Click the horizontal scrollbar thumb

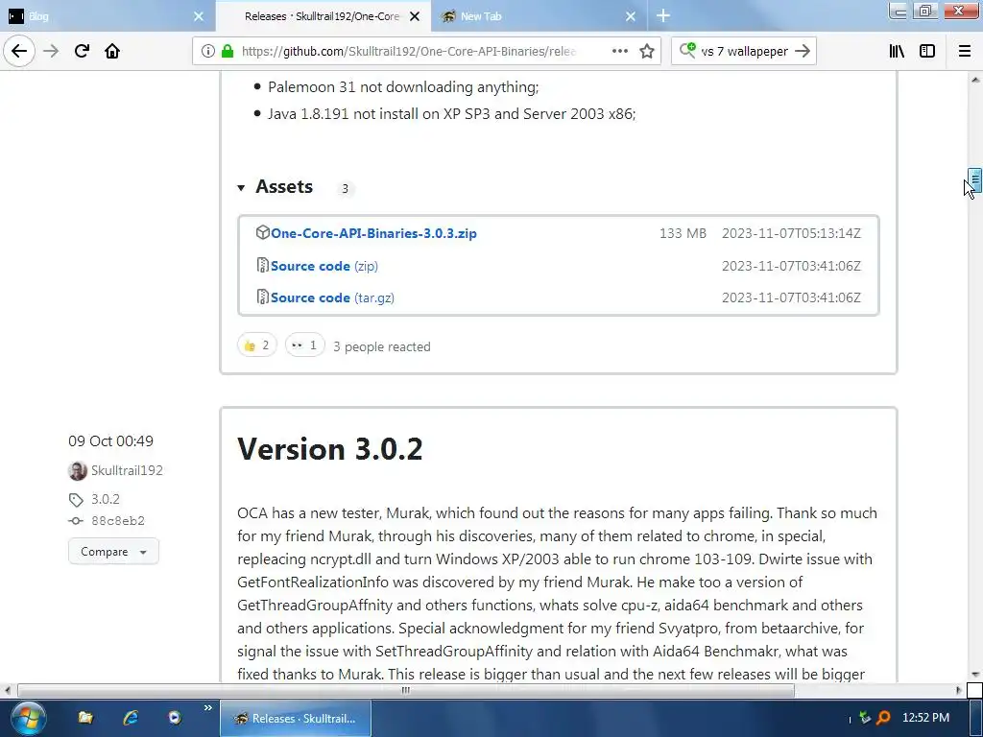point(406,691)
